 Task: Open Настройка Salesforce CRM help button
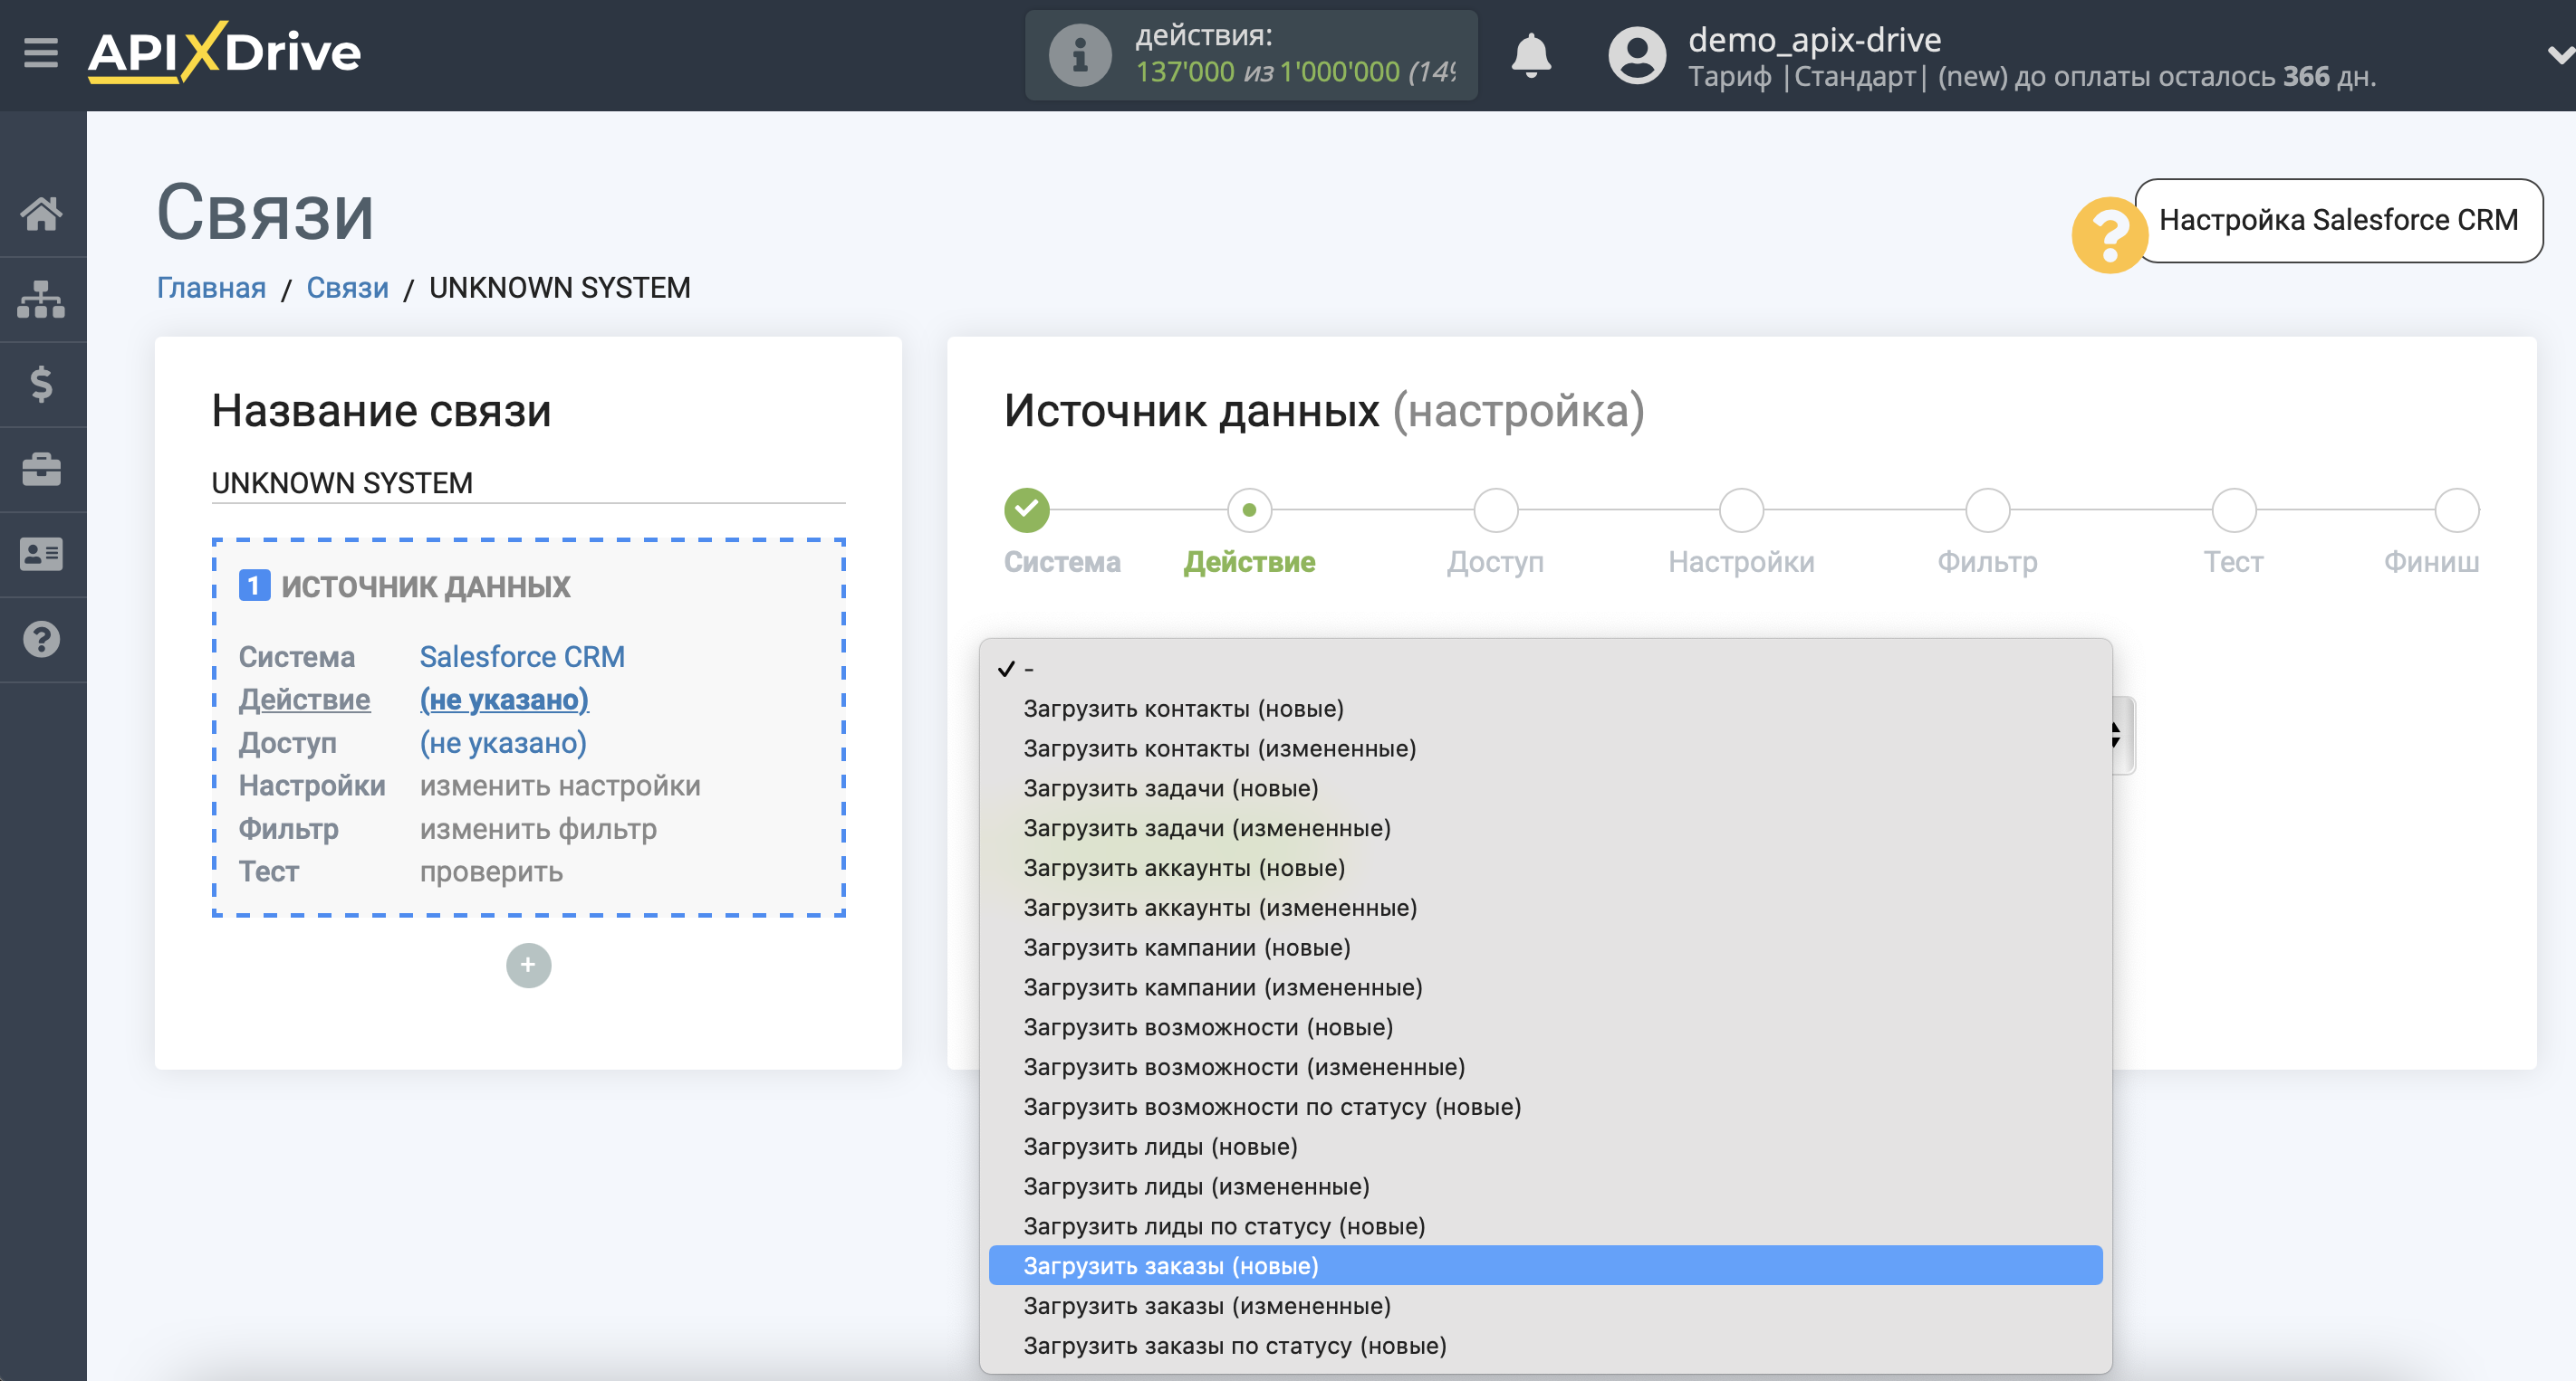tap(2338, 220)
